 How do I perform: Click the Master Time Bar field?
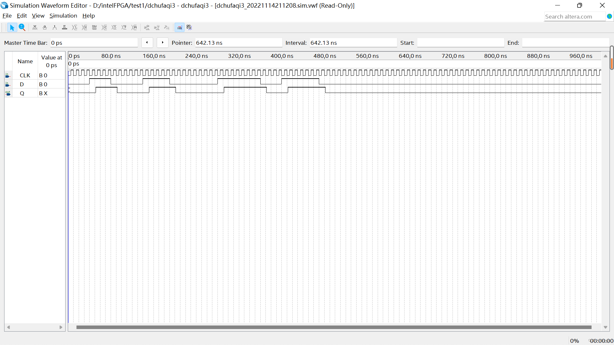[x=94, y=43]
